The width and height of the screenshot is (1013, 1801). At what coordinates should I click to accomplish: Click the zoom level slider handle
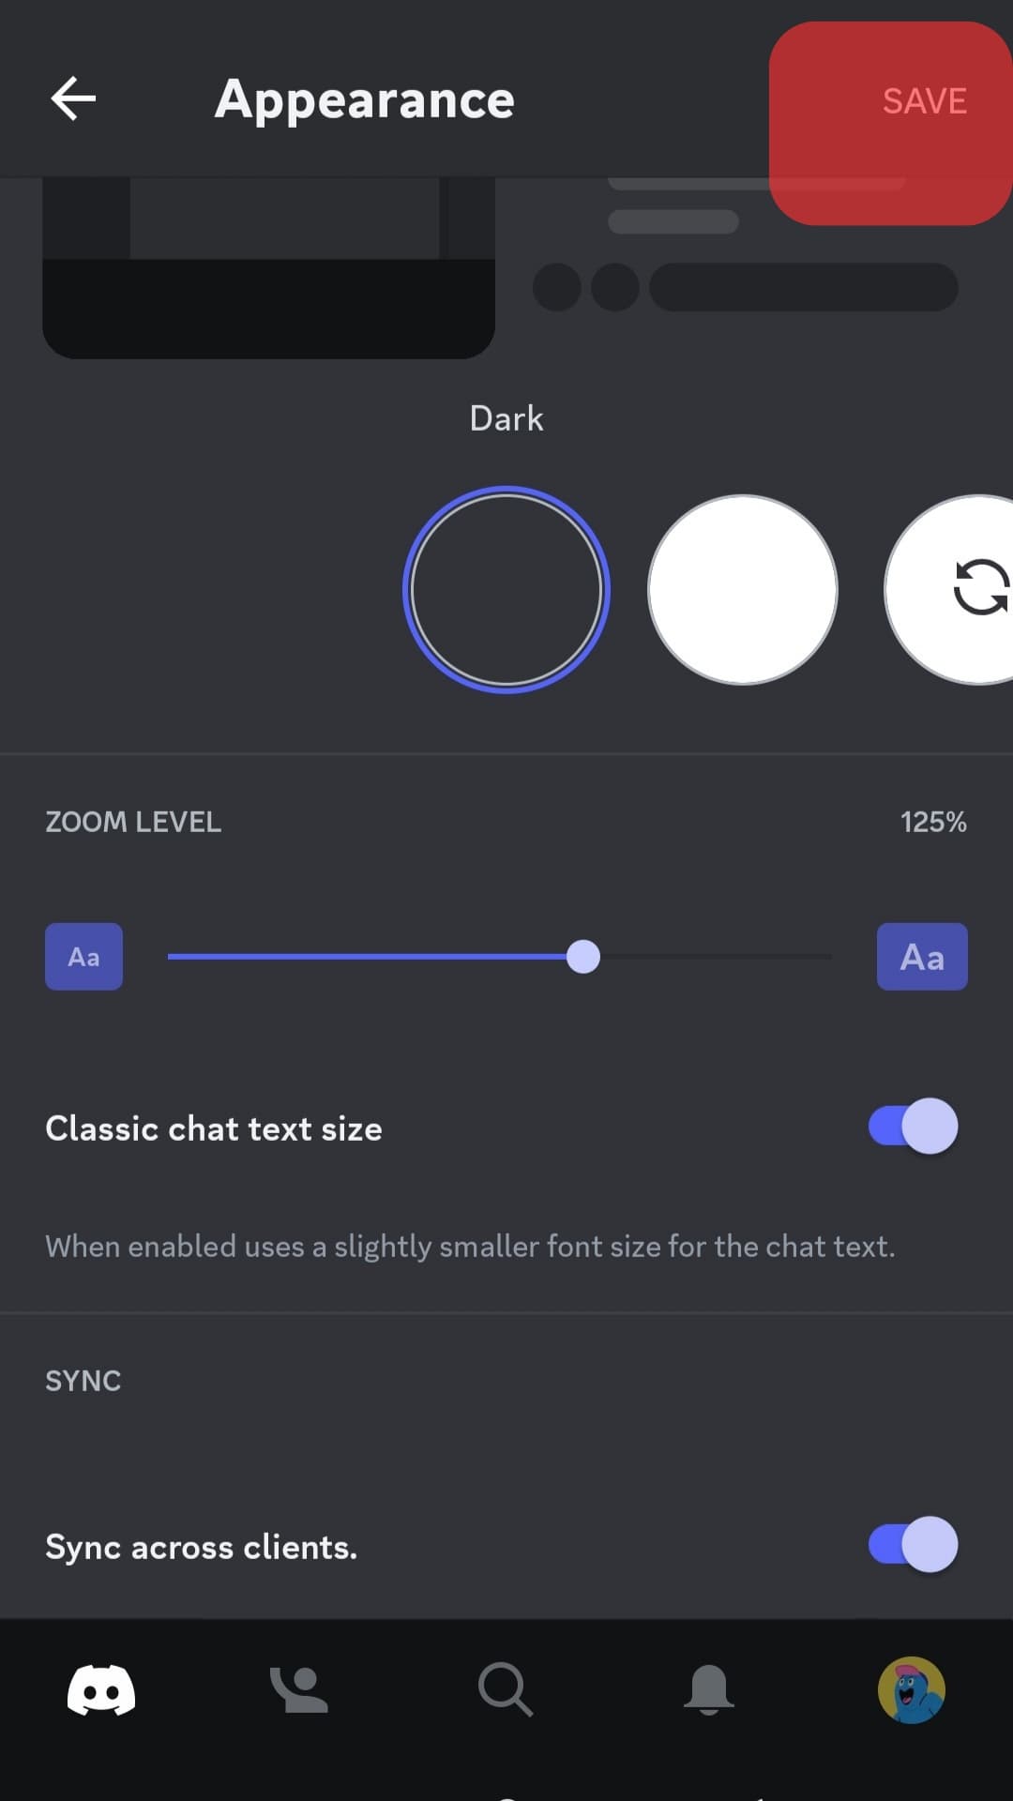tap(583, 957)
